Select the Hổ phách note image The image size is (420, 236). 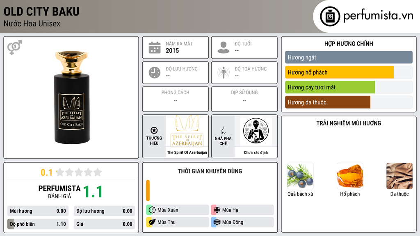coord(350,176)
